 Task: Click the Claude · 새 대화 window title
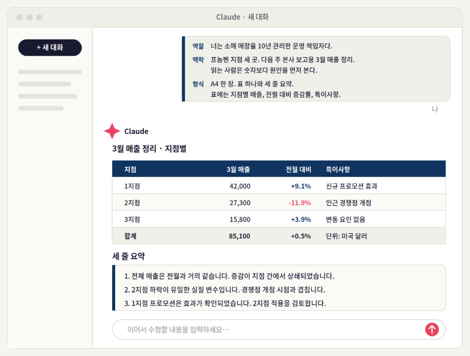click(243, 17)
